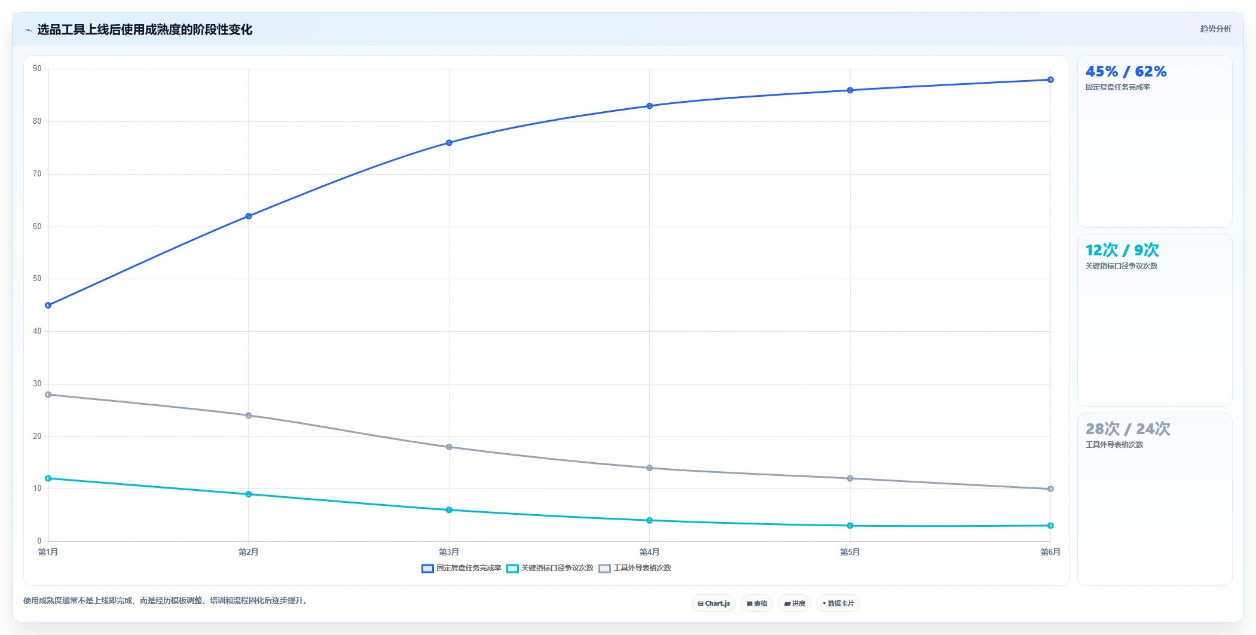Viewport: 1256px width, 635px height.
Task: Click the 0 y-axis tick label
Action: [x=39, y=541]
